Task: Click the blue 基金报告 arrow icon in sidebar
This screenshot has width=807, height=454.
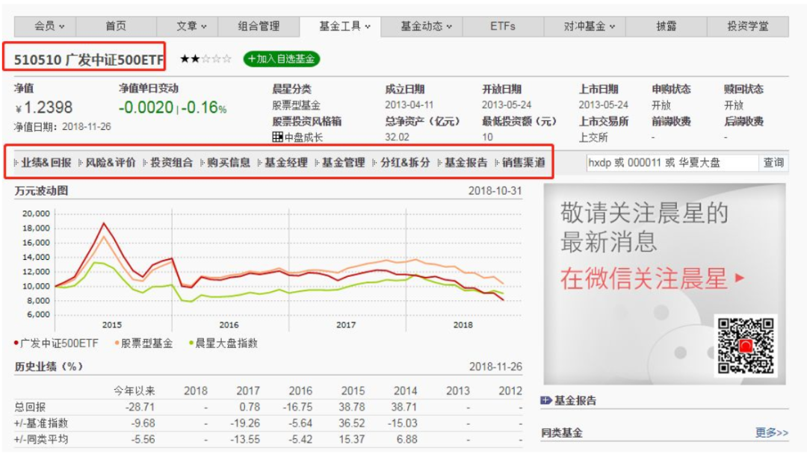Action: (545, 399)
